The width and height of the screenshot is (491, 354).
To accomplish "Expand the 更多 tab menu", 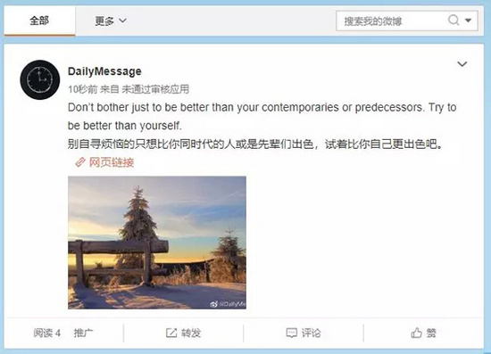I will point(111,21).
